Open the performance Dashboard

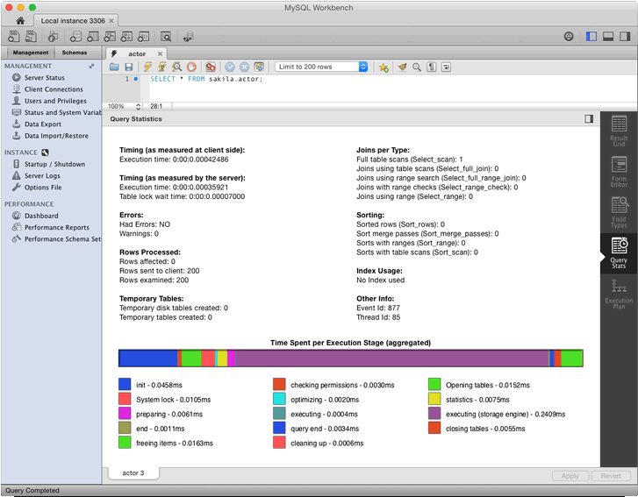pos(41,216)
